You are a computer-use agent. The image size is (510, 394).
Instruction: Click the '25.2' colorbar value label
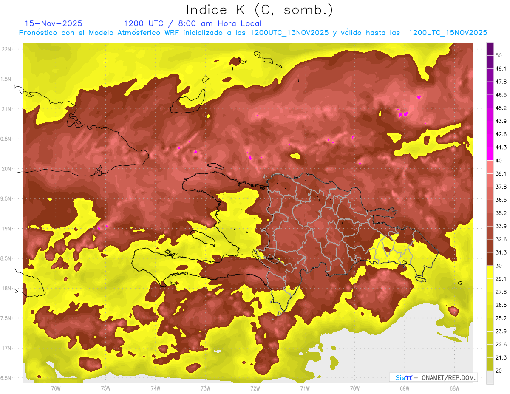[x=501, y=318]
